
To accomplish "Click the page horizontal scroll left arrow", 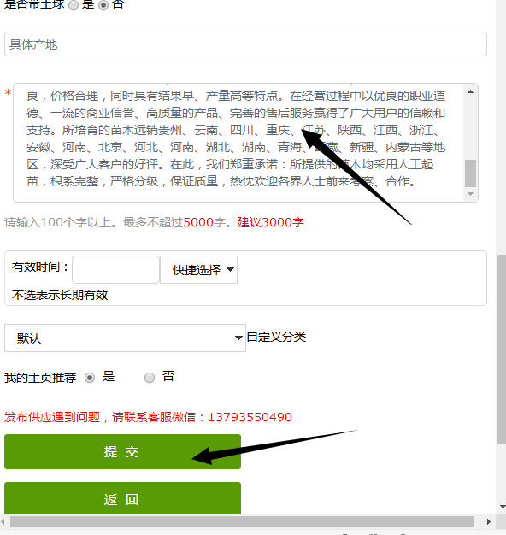I will 3,521.
